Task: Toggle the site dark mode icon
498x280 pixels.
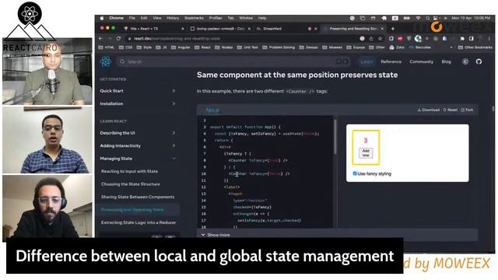Action: coord(465,61)
